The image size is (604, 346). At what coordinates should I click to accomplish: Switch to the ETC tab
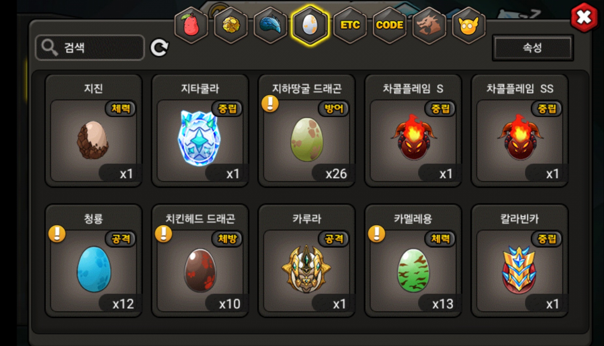click(350, 25)
